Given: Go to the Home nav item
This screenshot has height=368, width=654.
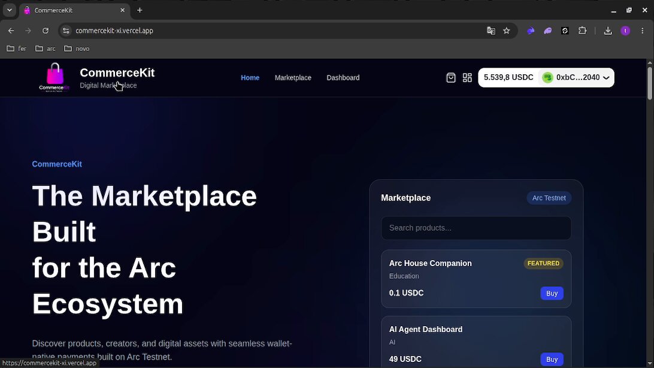Looking at the screenshot, I should tap(250, 77).
